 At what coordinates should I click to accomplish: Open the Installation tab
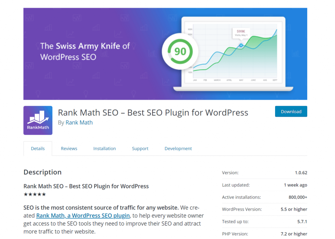(104, 148)
